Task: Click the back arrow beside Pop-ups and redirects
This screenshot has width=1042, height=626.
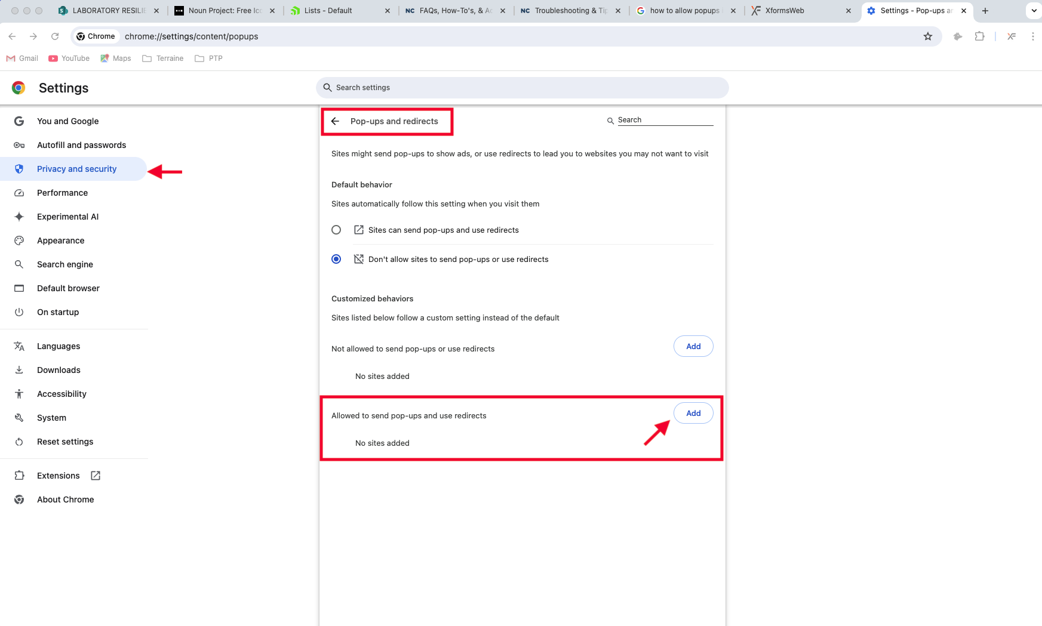Action: [336, 121]
